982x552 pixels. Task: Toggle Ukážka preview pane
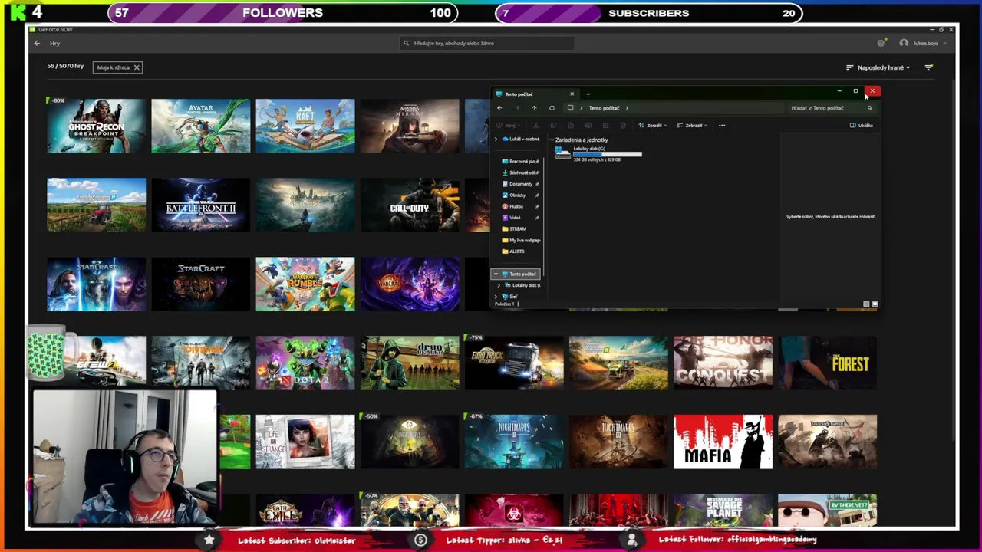pyautogui.click(x=862, y=125)
